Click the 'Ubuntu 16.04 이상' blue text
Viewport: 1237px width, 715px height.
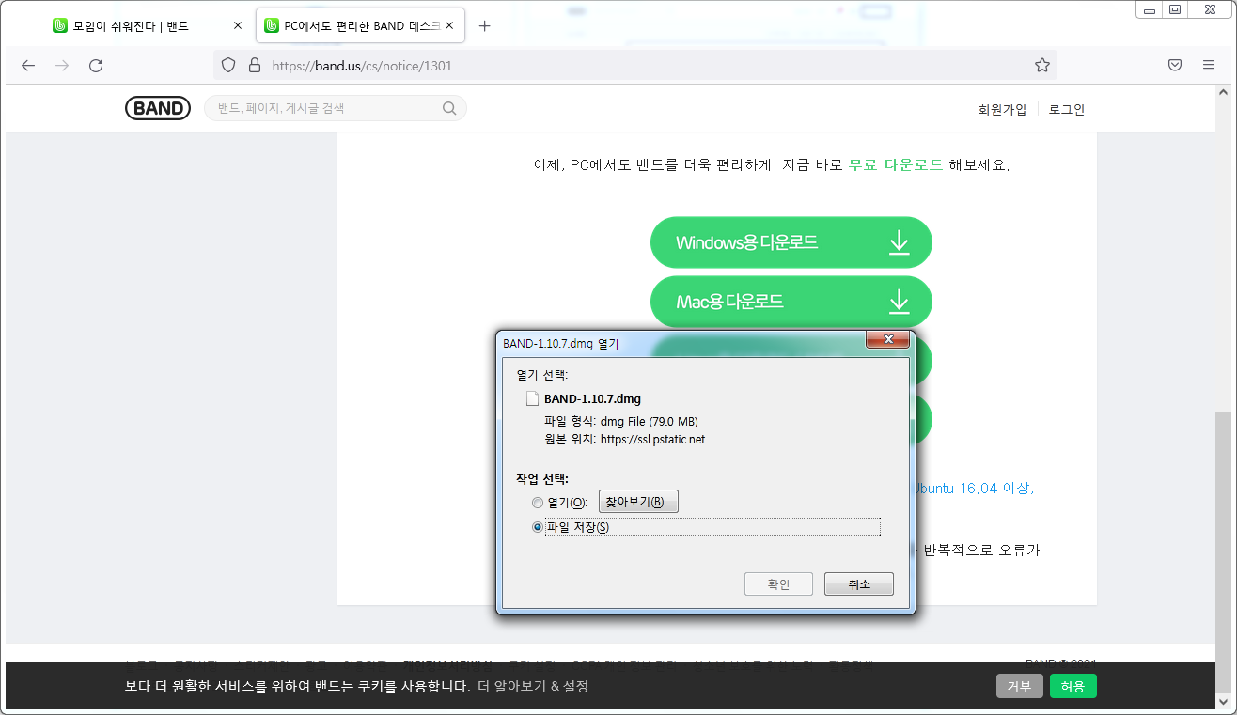point(974,489)
